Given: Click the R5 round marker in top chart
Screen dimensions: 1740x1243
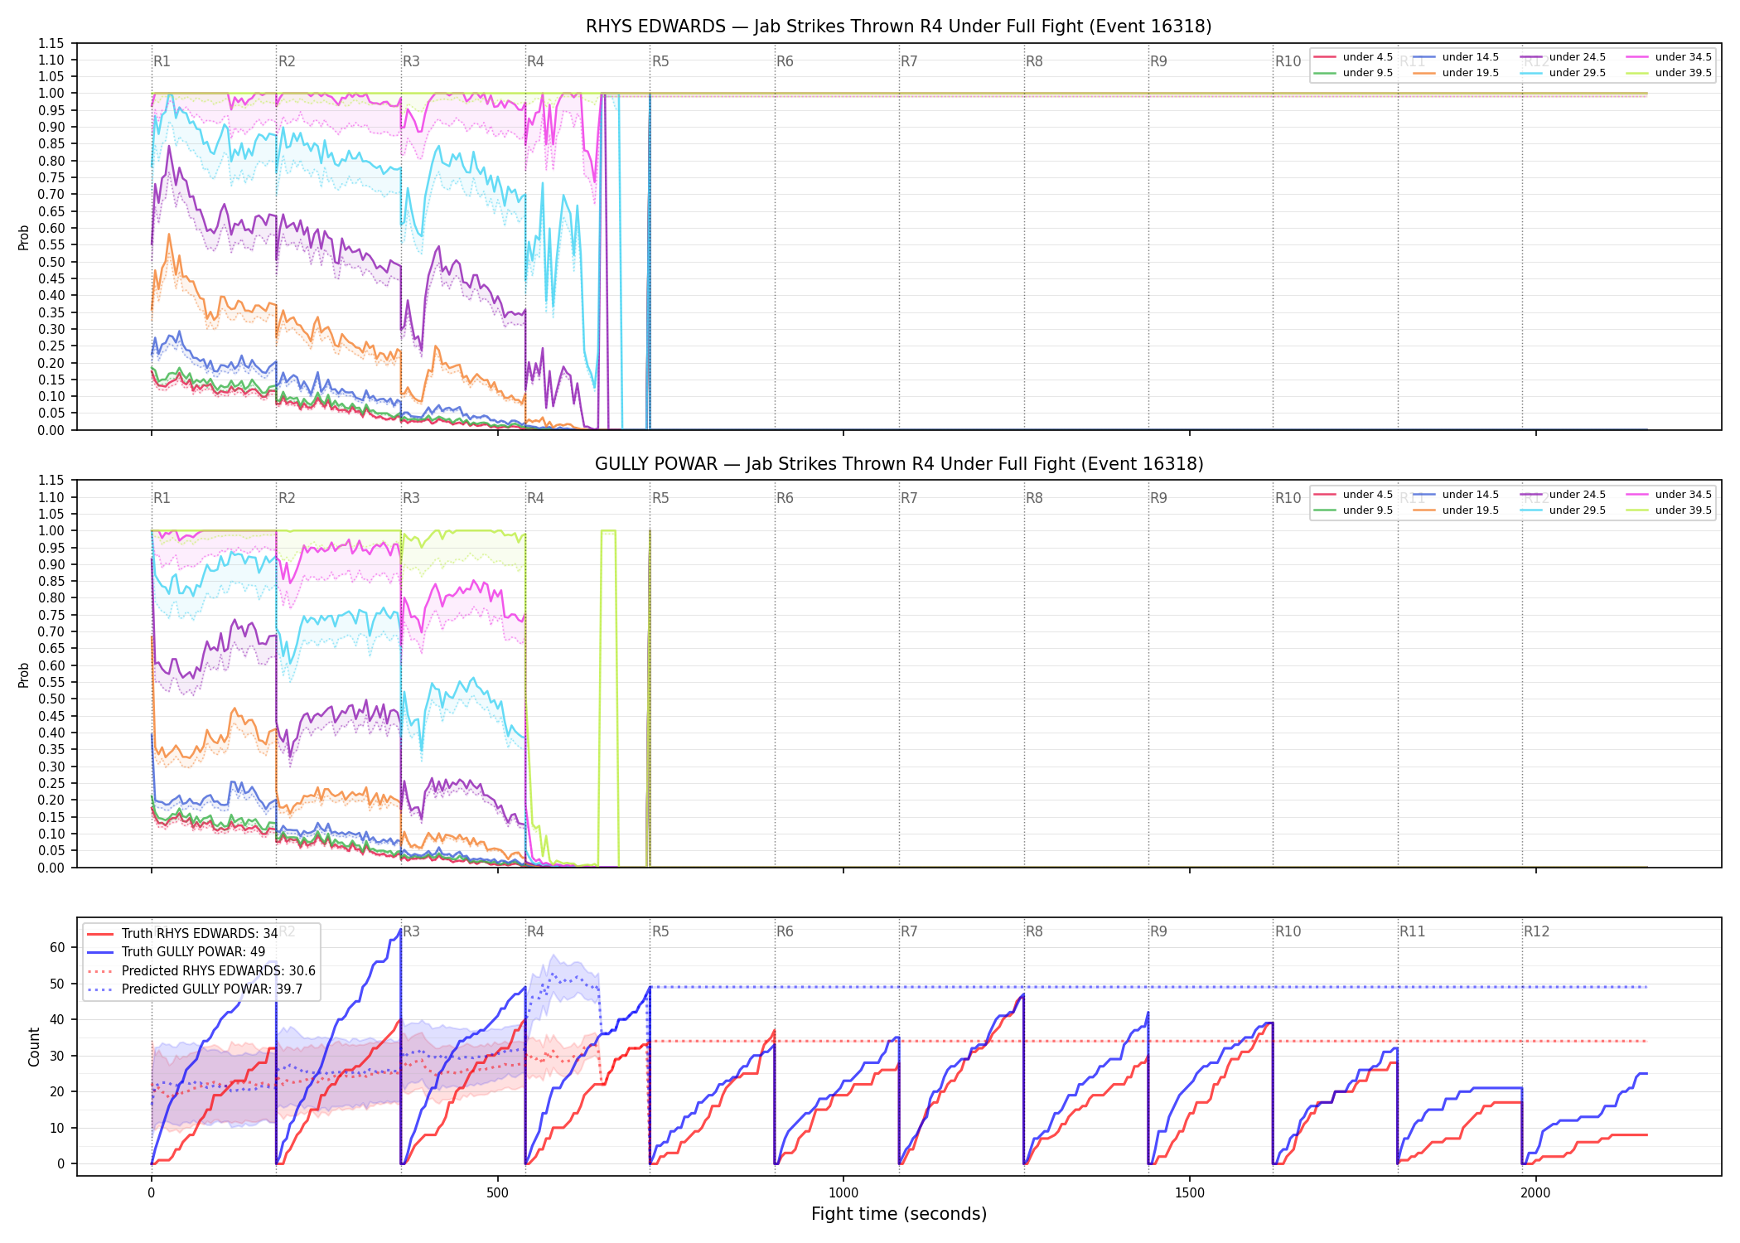Looking at the screenshot, I should 660,61.
